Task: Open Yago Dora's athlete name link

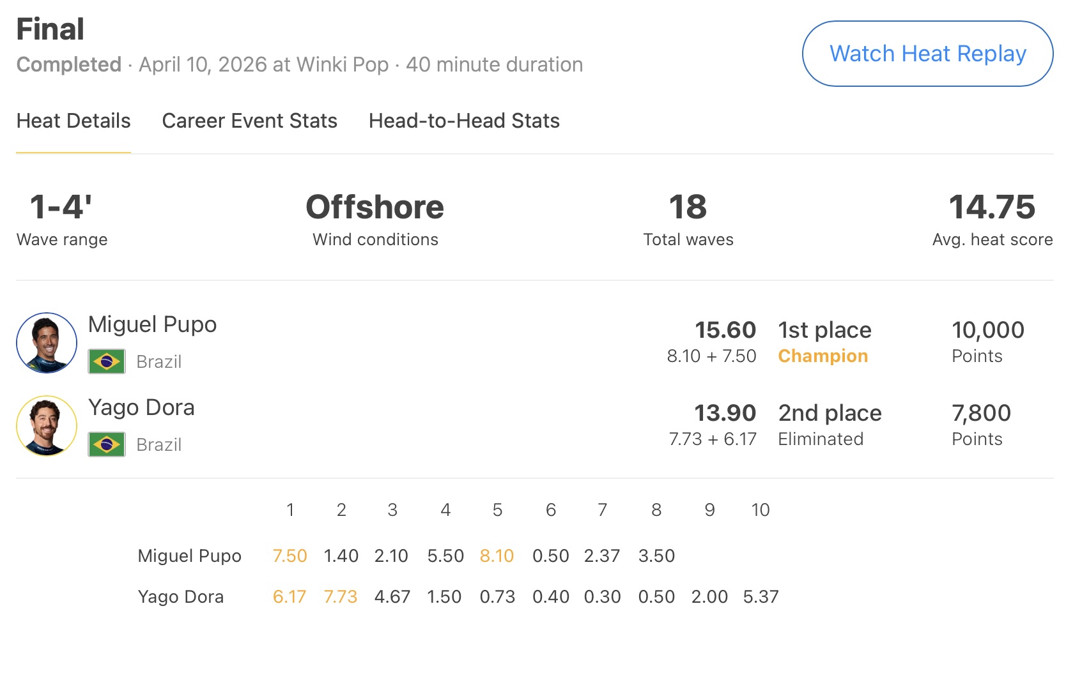Action: tap(141, 407)
